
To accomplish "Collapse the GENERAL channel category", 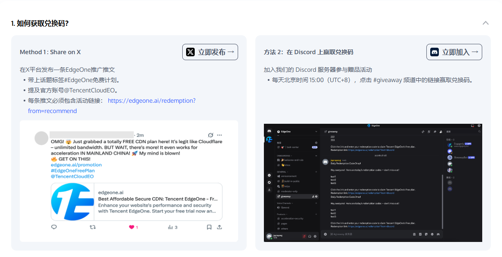I will point(282,172).
